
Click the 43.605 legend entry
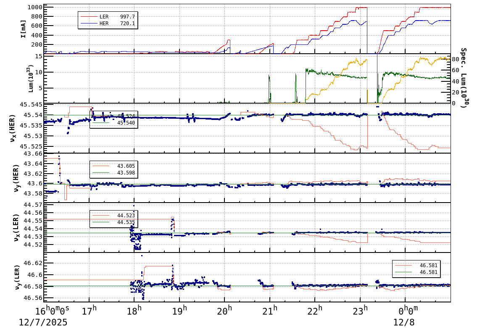point(126,166)
